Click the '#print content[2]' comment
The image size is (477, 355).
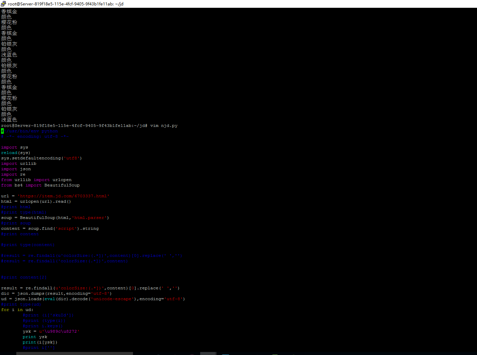coord(24,278)
